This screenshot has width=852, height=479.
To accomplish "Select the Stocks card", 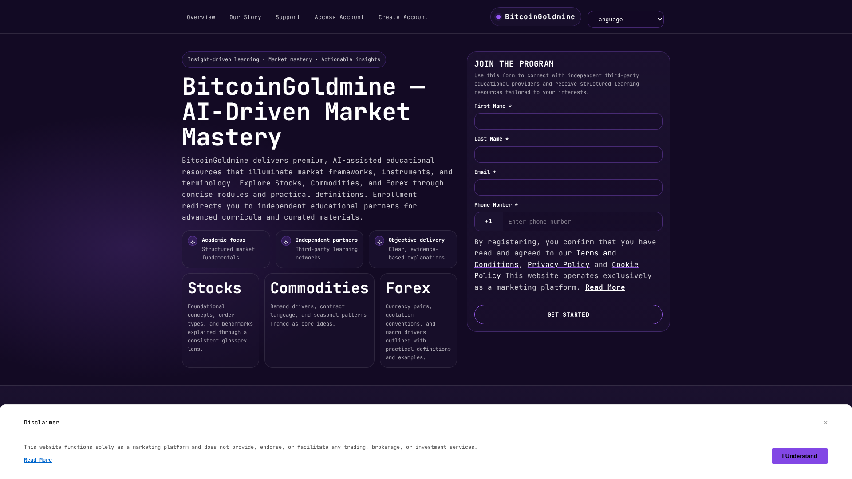I will [x=221, y=320].
